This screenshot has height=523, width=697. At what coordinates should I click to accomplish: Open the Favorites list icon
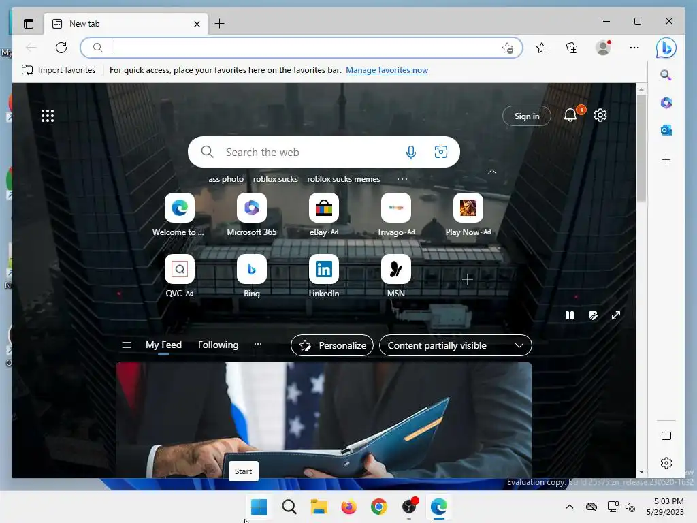tap(542, 48)
